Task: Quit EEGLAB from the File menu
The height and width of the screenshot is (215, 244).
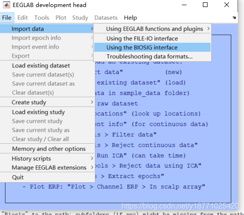Action: [47, 177]
